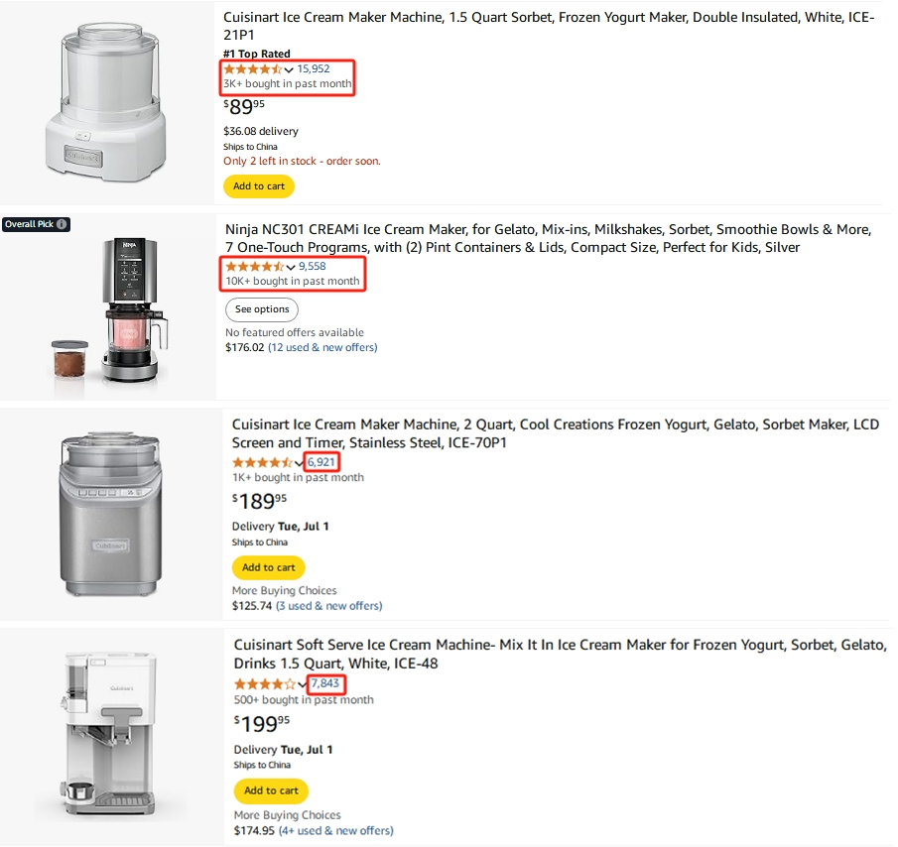Click the star rating of Cuisinart ICE-70P1

(x=262, y=462)
